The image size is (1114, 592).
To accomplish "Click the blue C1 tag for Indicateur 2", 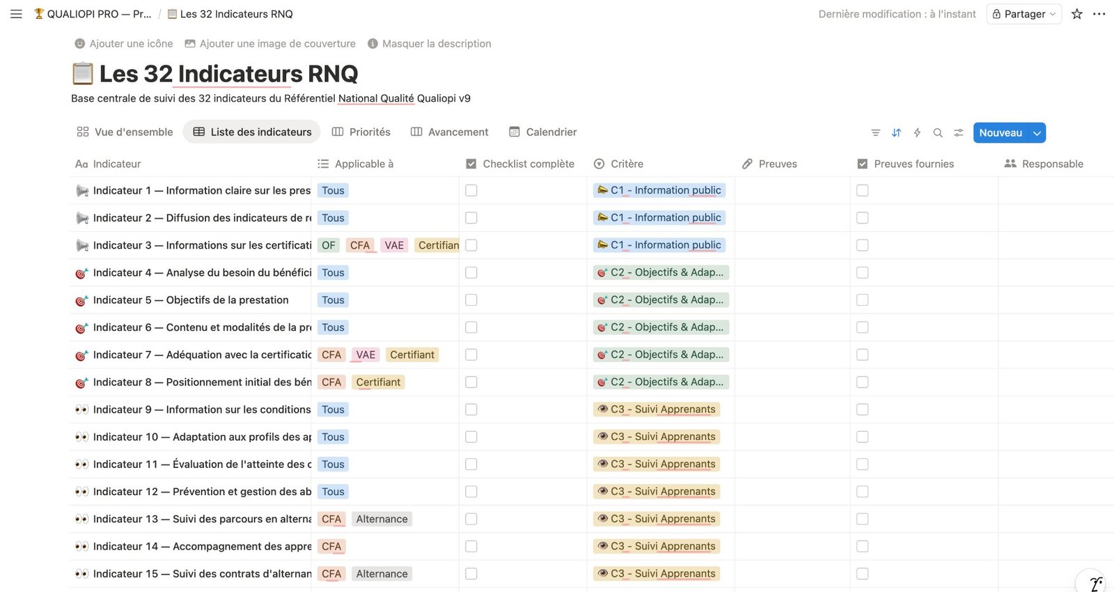I will pos(659,218).
